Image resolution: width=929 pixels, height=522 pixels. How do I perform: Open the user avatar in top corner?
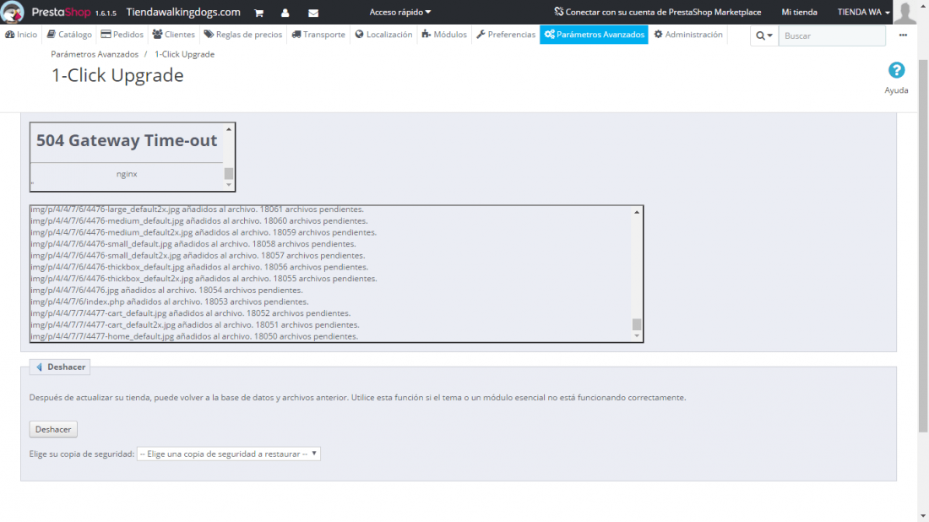(905, 12)
